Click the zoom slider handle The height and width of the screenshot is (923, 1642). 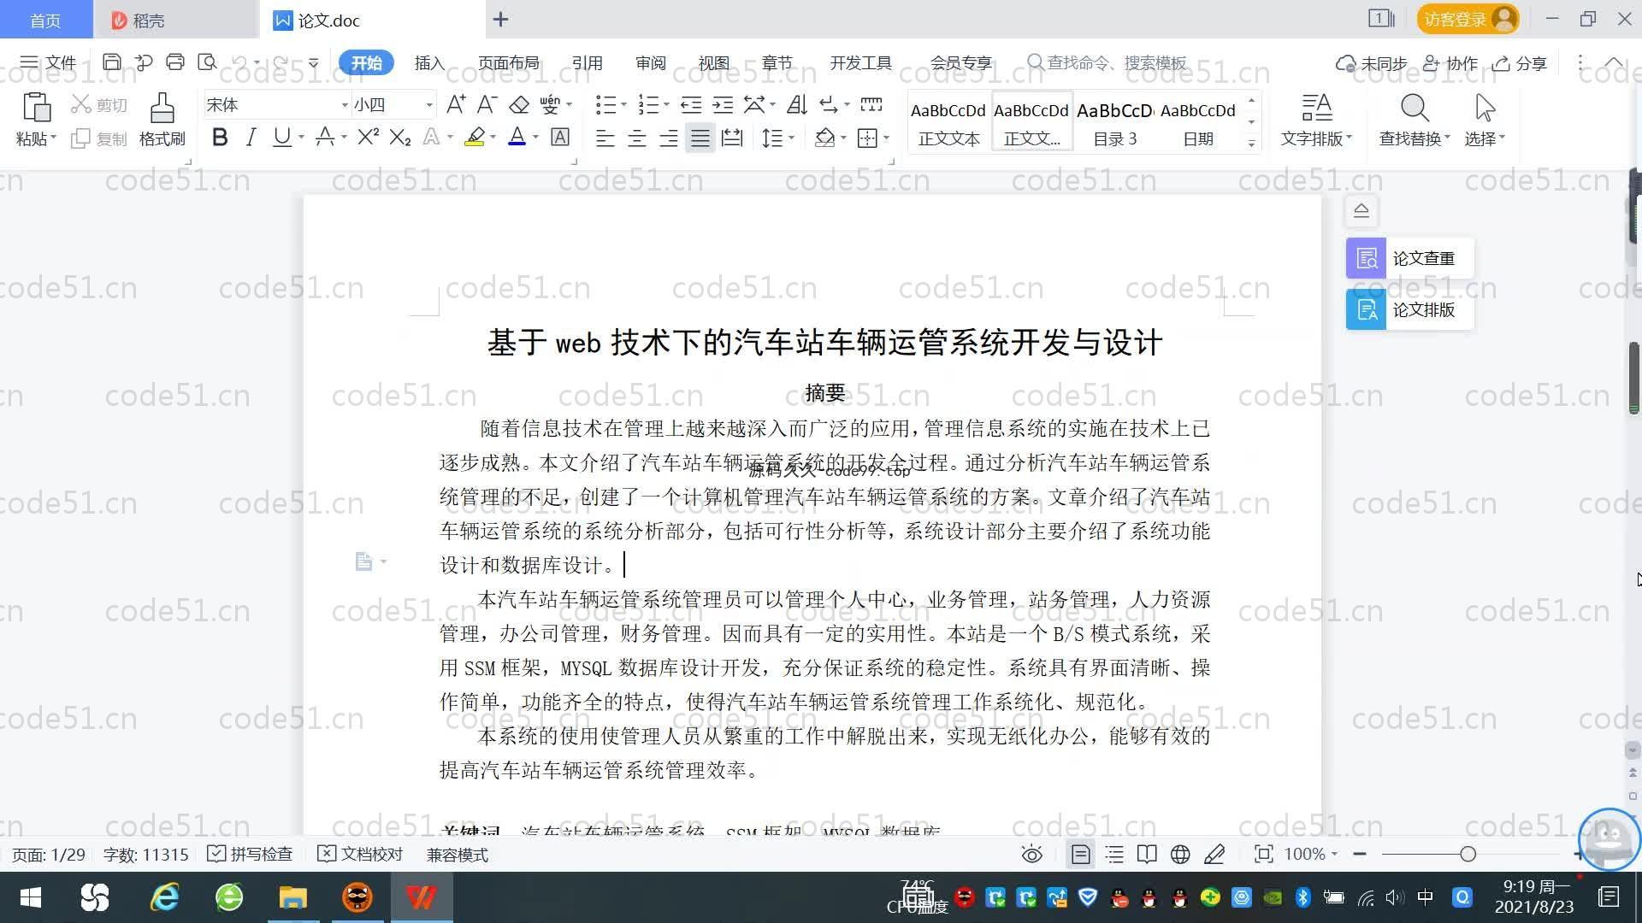(x=1468, y=854)
